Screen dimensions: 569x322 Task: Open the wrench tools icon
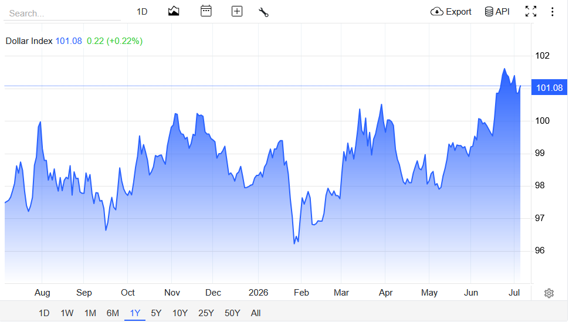tap(263, 12)
